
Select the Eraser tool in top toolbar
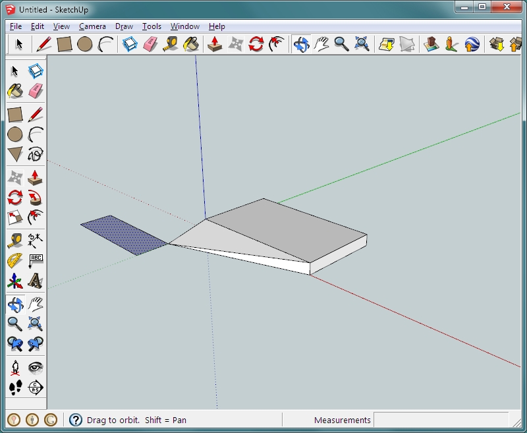click(150, 44)
